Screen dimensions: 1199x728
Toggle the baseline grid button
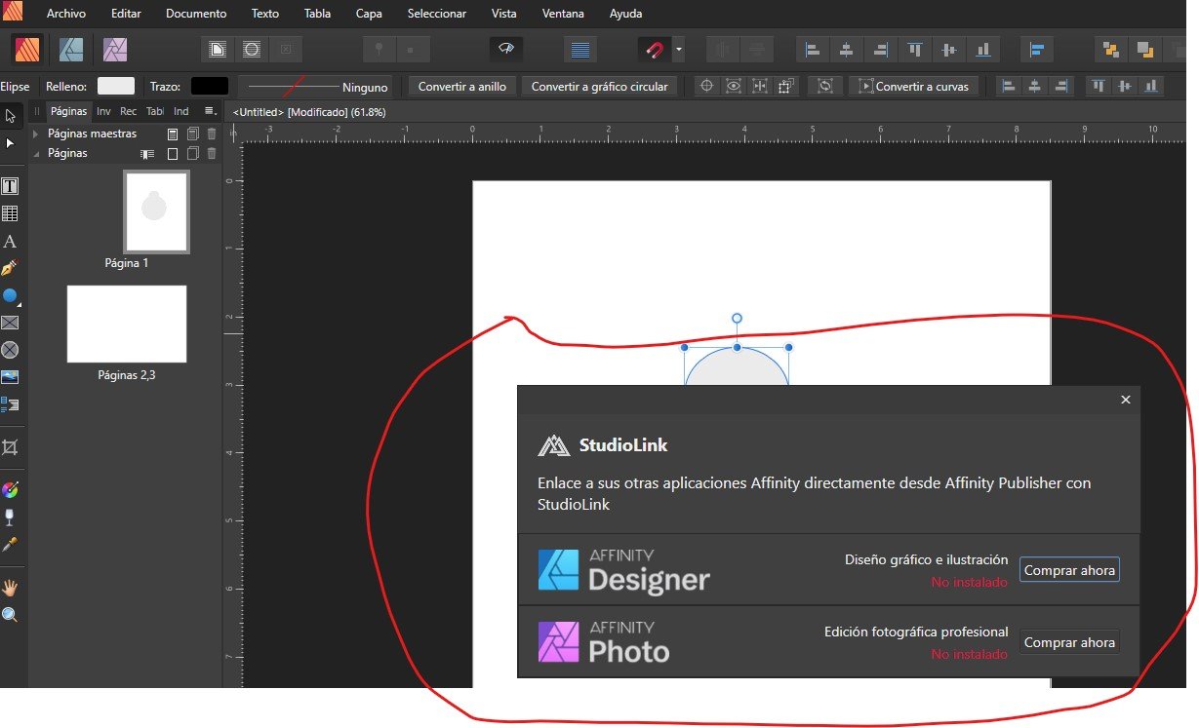(580, 50)
